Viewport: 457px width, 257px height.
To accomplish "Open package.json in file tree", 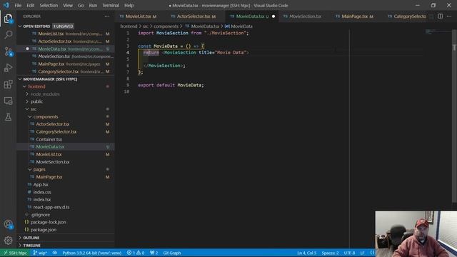I will point(44,230).
